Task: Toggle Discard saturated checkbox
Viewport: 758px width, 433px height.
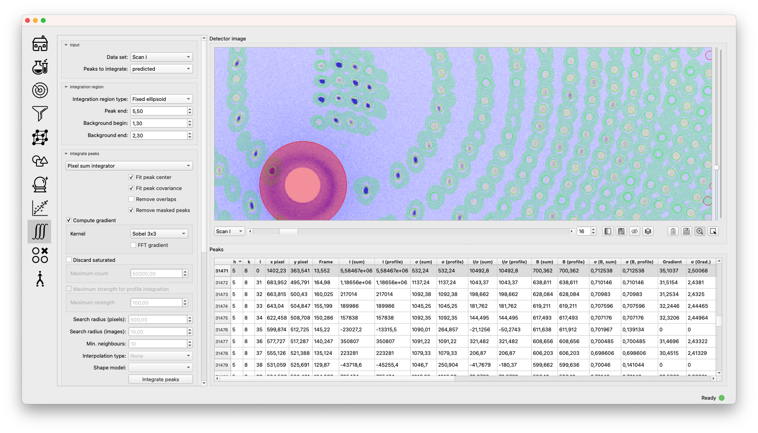Action: 69,260
